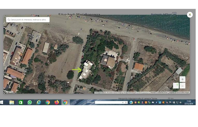Click the Google logo on map
This screenshot has width=198, height=127.
(9, 92)
